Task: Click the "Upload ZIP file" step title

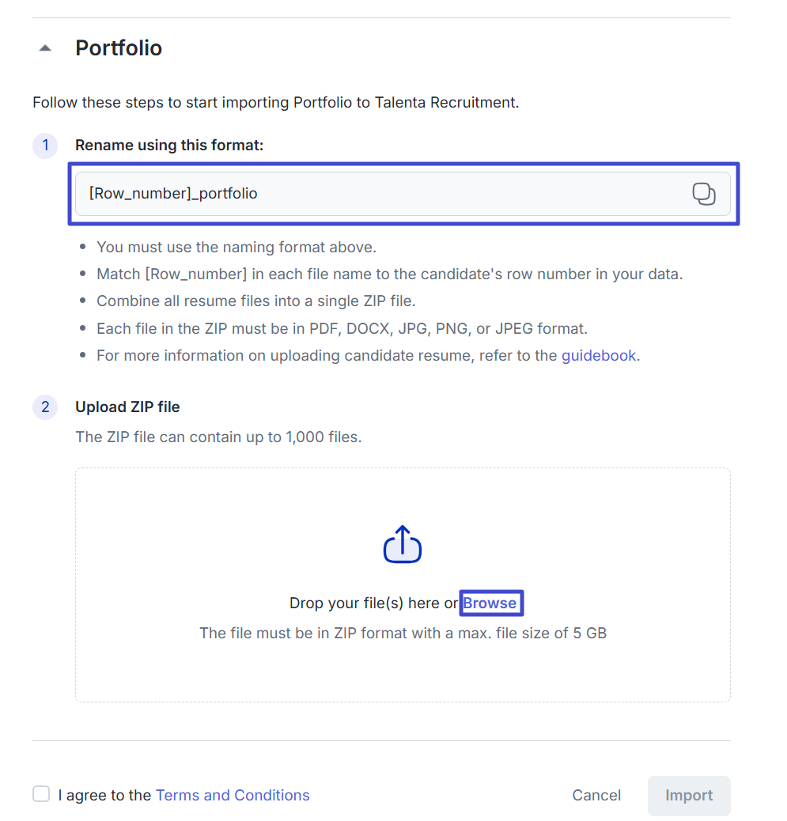Action: (x=127, y=407)
